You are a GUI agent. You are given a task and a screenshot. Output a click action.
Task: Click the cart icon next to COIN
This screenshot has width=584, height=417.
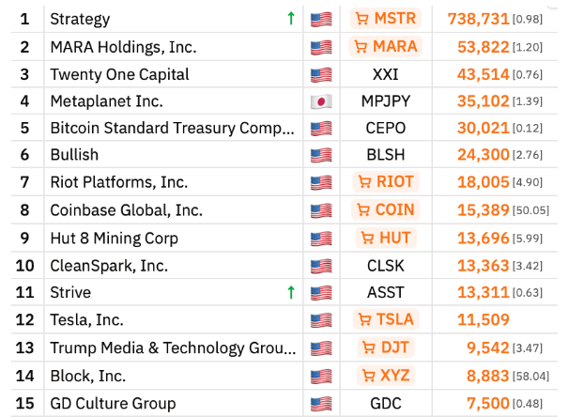point(364,210)
